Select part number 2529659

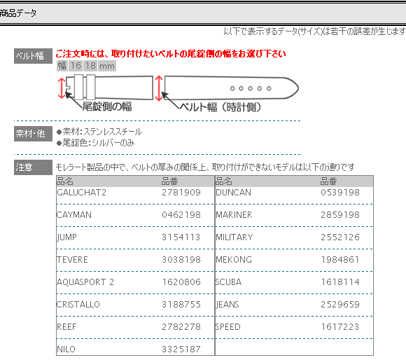pos(340,304)
